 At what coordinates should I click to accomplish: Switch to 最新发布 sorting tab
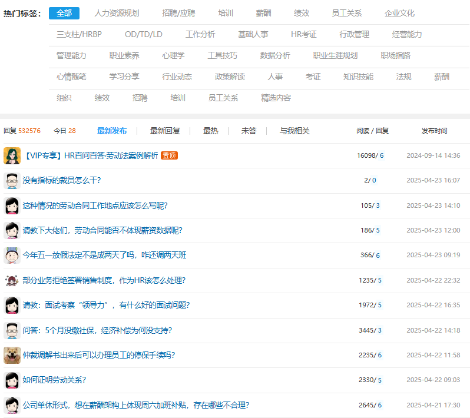pos(112,131)
